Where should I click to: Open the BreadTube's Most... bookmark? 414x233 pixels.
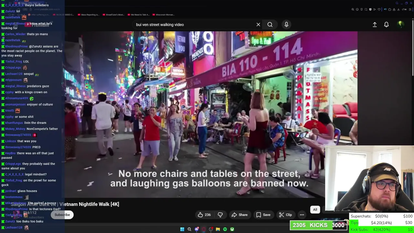point(113,15)
